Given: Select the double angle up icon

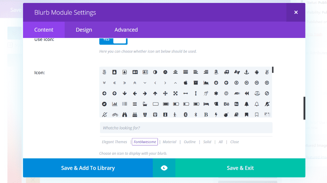Looking at the screenshot, I should (x=135, y=83).
